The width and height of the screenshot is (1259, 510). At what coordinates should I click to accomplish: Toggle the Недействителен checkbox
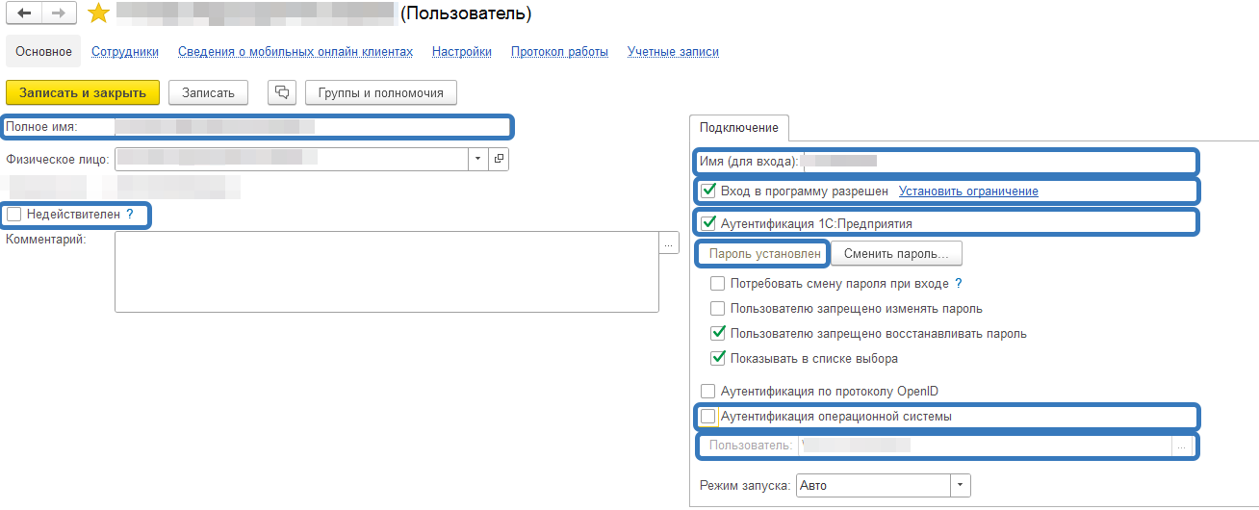13,215
